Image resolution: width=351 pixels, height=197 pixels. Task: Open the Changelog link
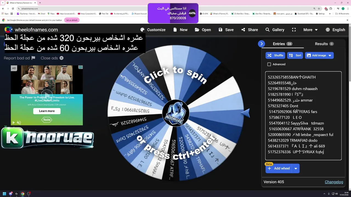pos(334,182)
